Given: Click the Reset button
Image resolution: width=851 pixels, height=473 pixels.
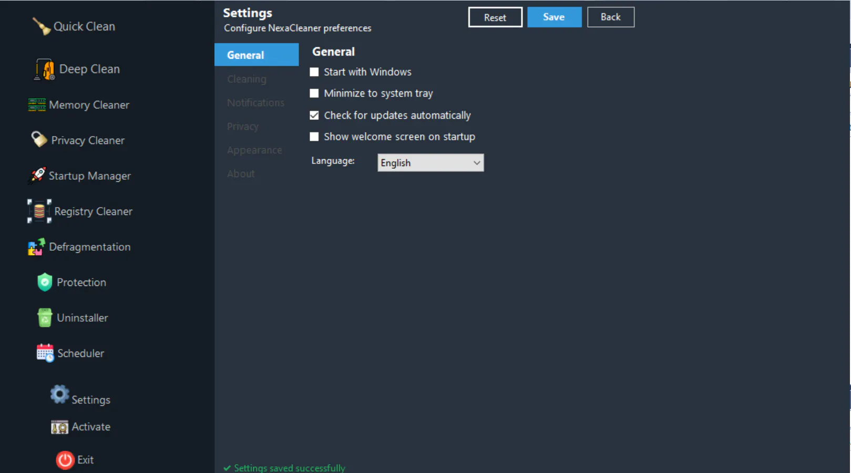Looking at the screenshot, I should coord(495,17).
